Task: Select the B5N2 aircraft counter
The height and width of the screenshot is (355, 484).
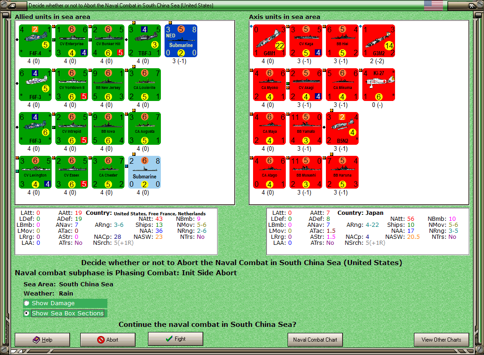Action: tap(342, 129)
